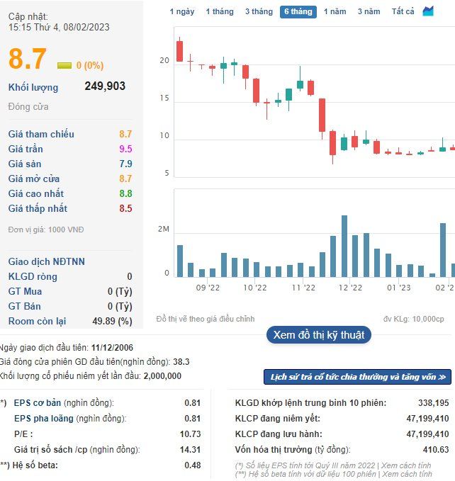Switch chart to 3 tháng range
The height and width of the screenshot is (481, 455).
click(x=259, y=12)
